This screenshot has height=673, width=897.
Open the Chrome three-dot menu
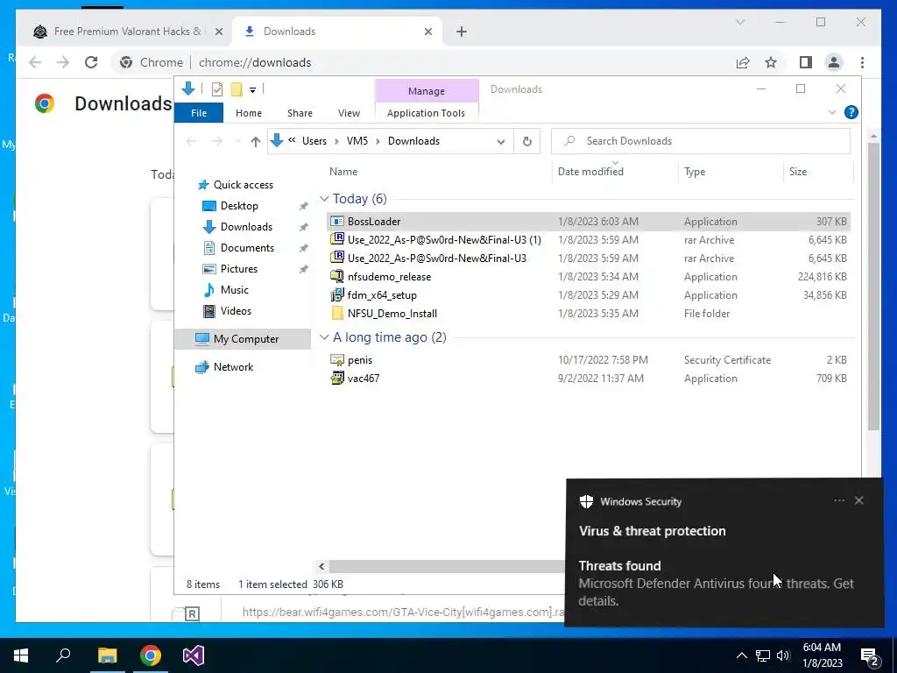[862, 62]
